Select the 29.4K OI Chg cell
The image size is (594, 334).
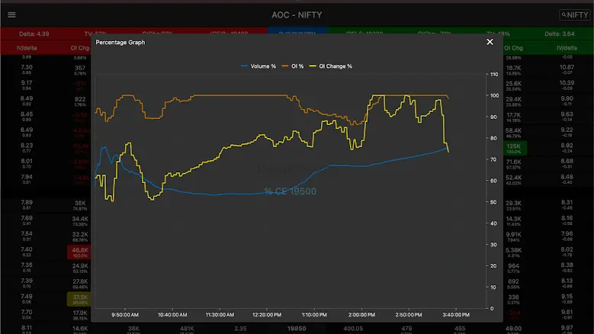coord(514,101)
